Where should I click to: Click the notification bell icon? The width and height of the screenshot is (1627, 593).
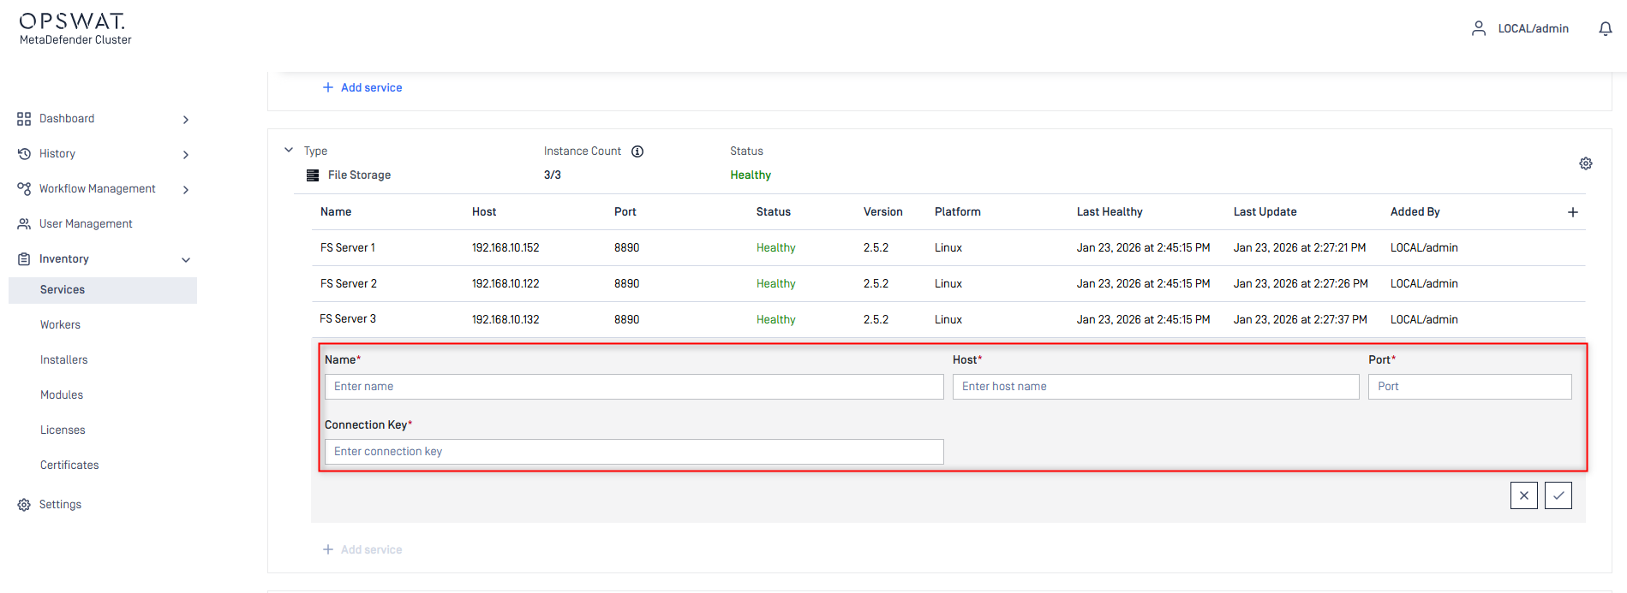click(x=1605, y=29)
